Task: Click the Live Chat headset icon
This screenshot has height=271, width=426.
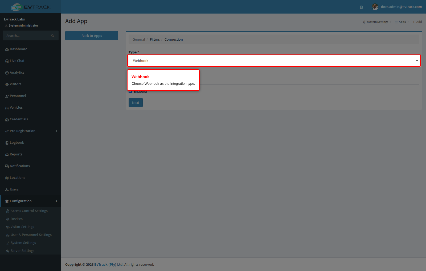Action: tap(7, 61)
